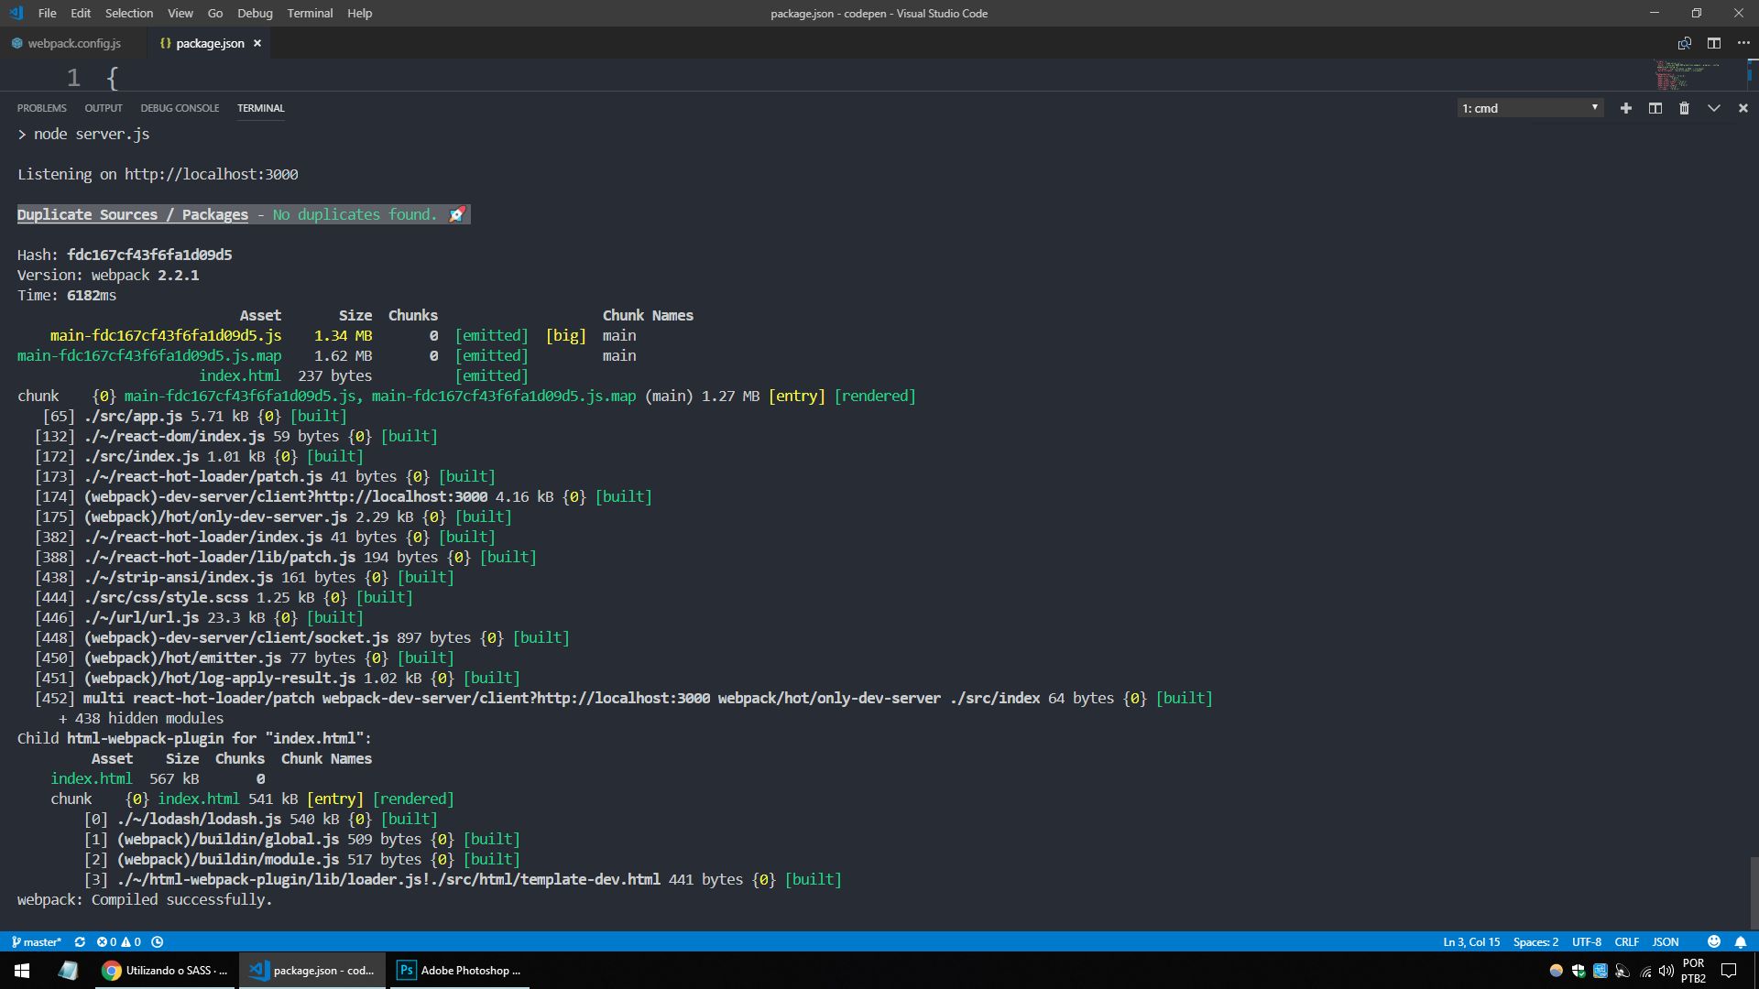Open the '1: cmd' terminal selector
Screen dimensions: 1759x989
pyautogui.click(x=1528, y=107)
